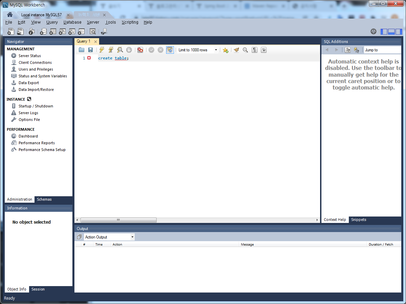Toggle invisible characters display
Image resolution: width=406 pixels, height=304 pixels.
point(254,50)
